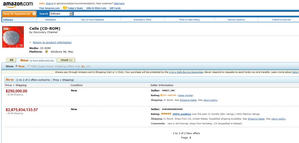This screenshot has height=143, width=299.
Task: Switch to the All offers tab
Action: pos(11,60)
